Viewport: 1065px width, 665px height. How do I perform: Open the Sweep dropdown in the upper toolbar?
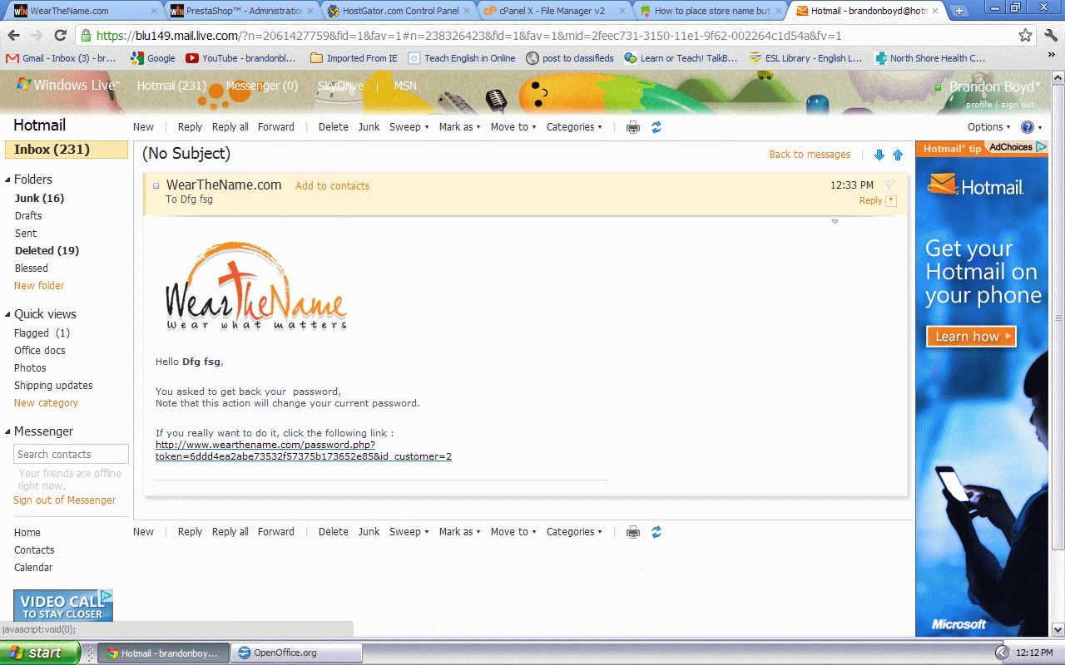pos(409,127)
